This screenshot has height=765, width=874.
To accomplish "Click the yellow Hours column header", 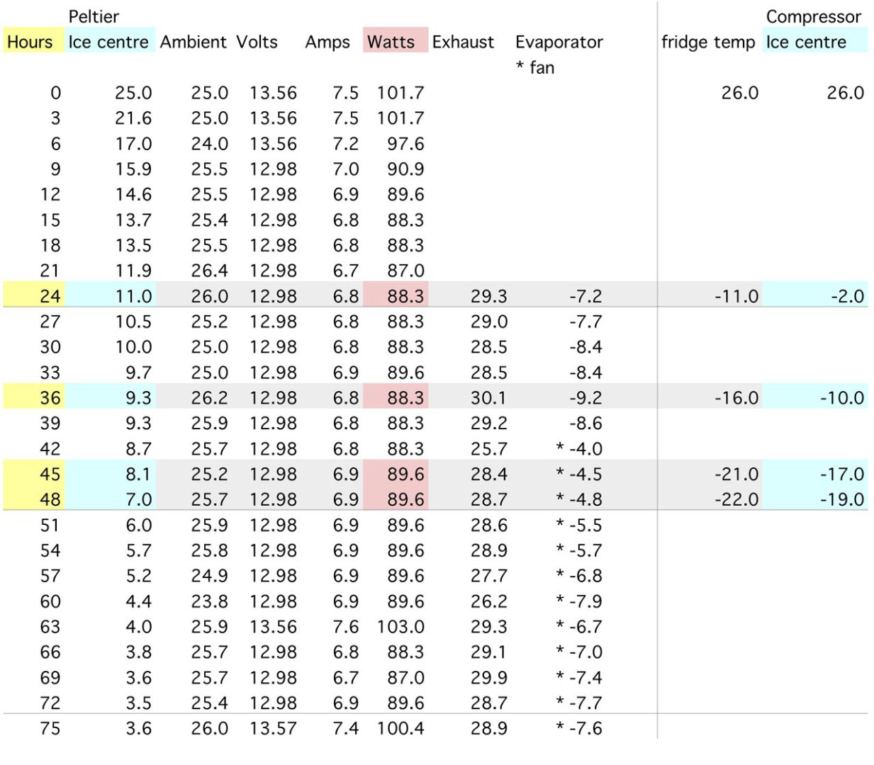I will click(30, 42).
